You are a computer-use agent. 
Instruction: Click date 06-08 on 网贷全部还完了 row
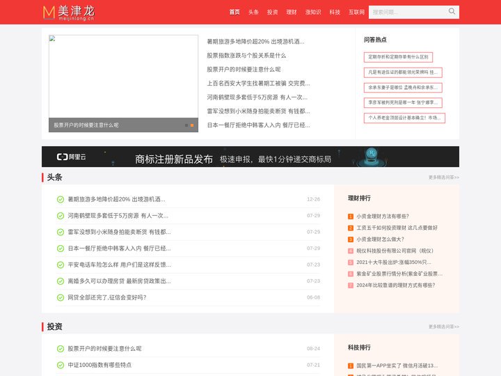coord(313,297)
